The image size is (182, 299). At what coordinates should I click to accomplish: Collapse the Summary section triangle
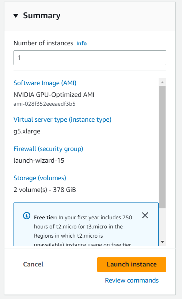click(16, 16)
